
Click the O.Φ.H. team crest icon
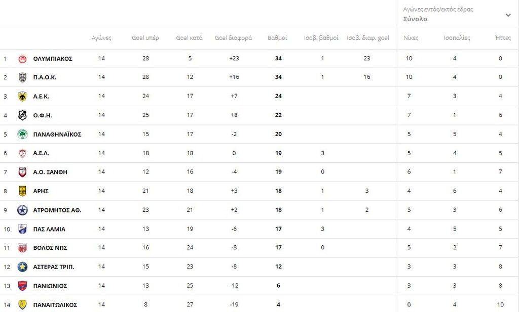pyautogui.click(x=22, y=115)
